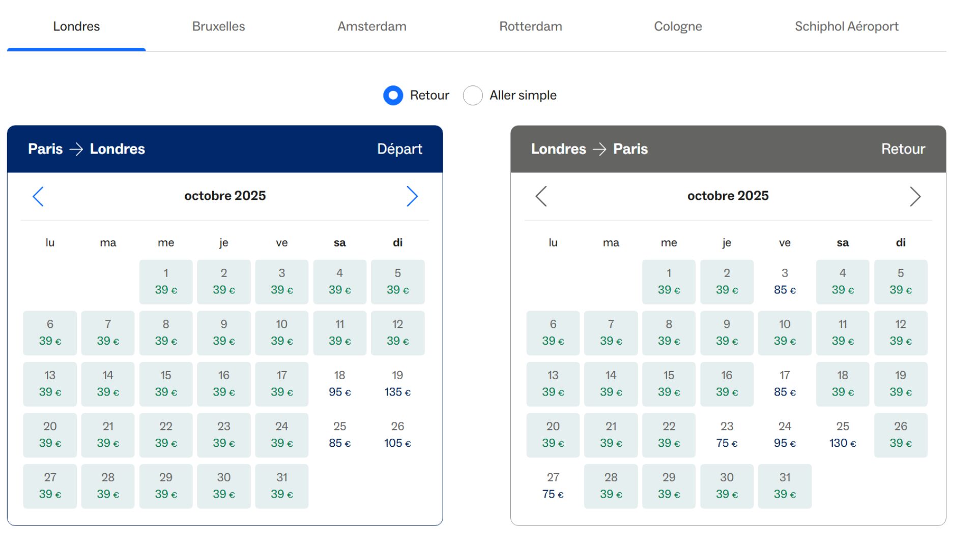Pick October 12 in Retour calendar

(x=901, y=333)
